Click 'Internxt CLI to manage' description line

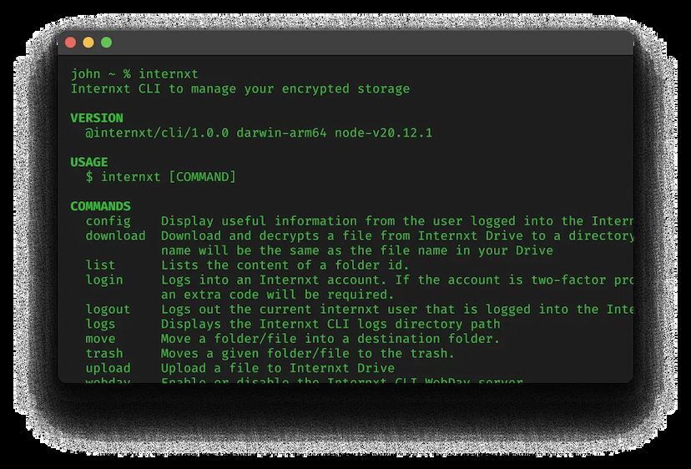[x=240, y=88]
